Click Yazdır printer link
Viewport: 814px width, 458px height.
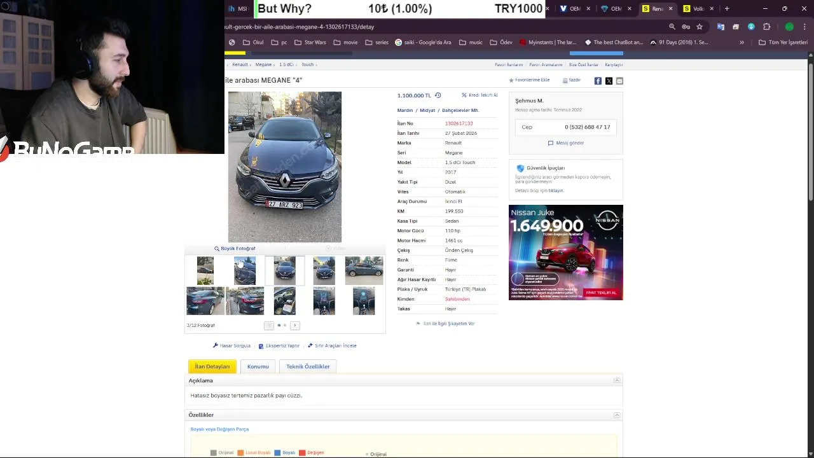click(571, 80)
